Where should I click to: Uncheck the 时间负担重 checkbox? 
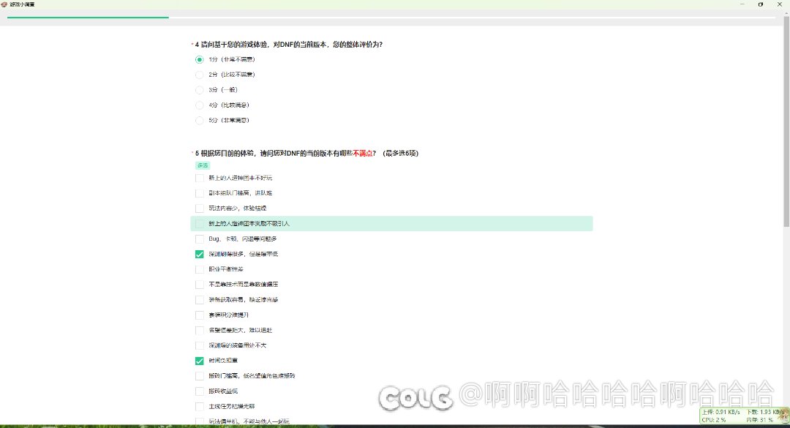click(200, 361)
